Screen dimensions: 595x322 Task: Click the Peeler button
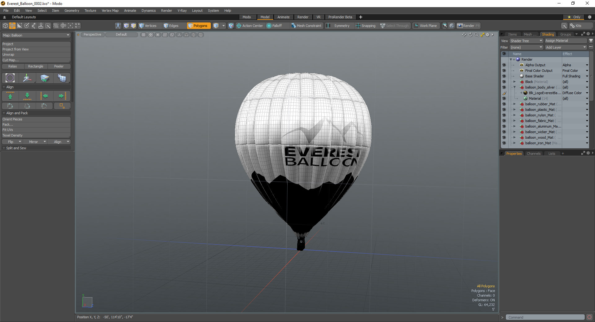click(x=59, y=66)
